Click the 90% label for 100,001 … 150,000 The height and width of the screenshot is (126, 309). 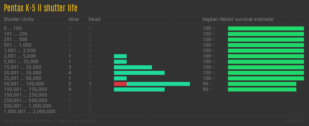pyautogui.click(x=207, y=89)
